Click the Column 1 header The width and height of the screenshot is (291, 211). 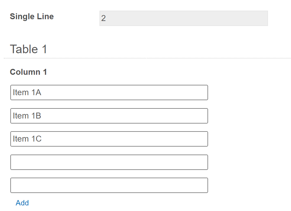pos(28,72)
